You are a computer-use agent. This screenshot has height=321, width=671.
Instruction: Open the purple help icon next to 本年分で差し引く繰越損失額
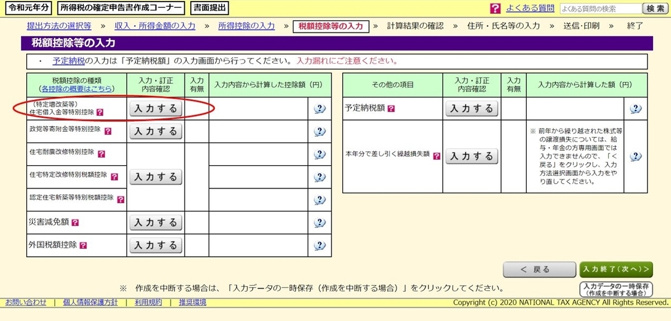(437, 156)
